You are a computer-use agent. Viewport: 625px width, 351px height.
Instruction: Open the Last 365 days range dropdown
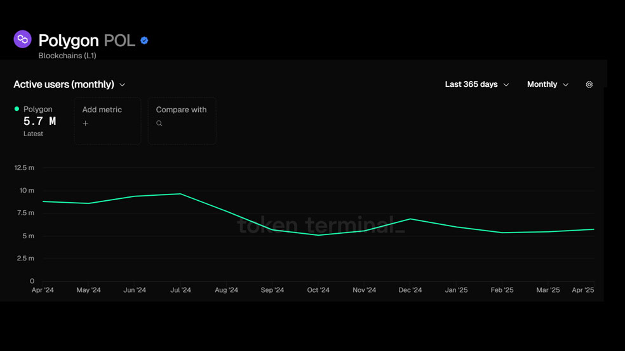coord(477,84)
